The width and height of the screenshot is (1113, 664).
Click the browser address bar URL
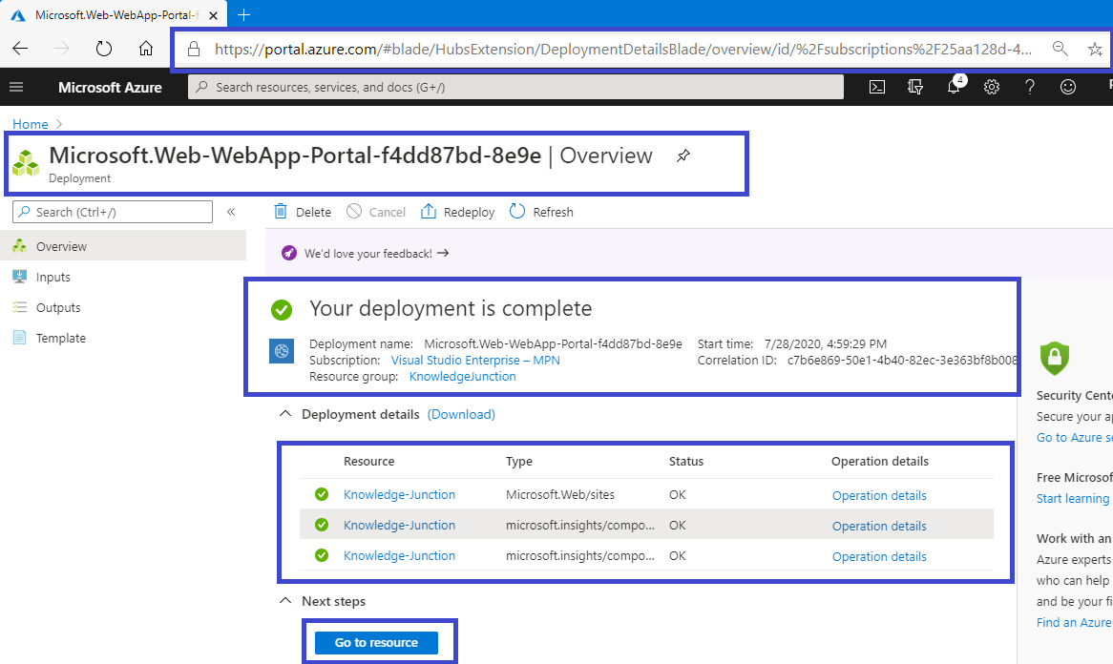623,49
